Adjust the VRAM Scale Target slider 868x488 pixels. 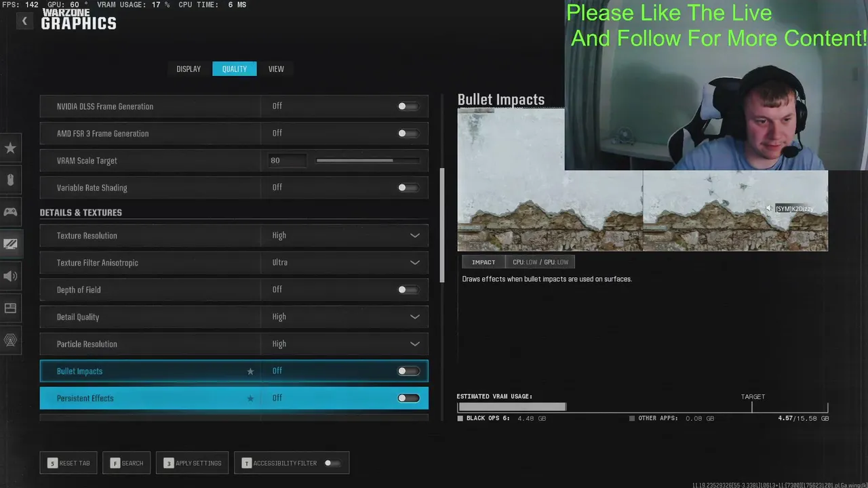coord(368,161)
